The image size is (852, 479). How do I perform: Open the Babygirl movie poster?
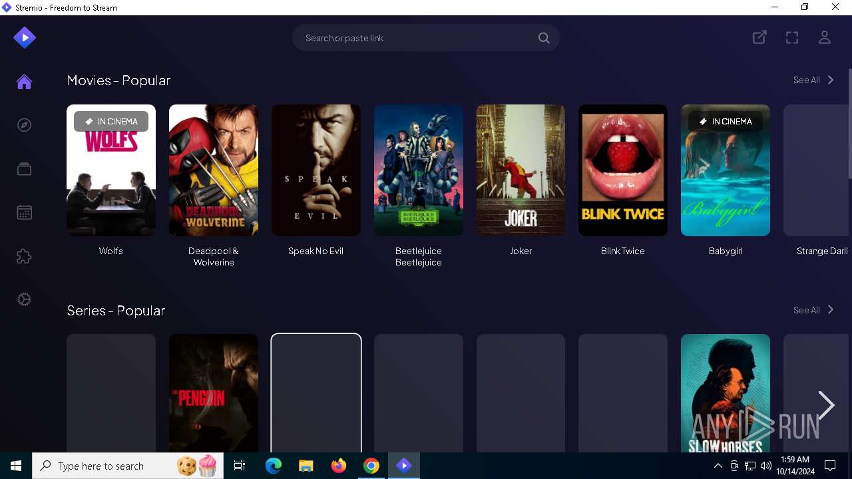[726, 170]
